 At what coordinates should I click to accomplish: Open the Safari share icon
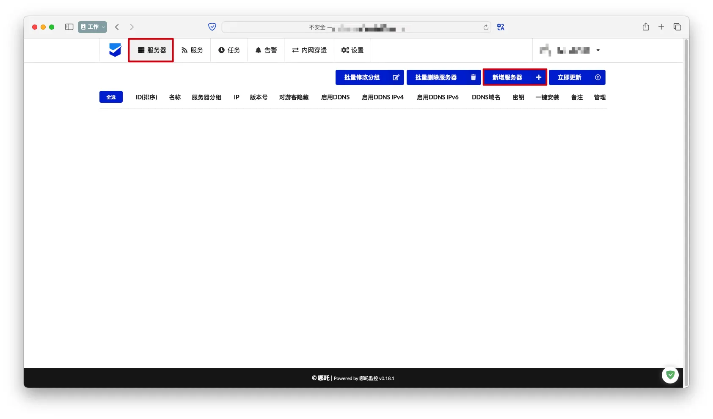[645, 27]
